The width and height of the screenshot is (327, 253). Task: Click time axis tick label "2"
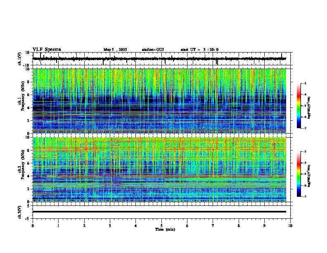(84, 226)
